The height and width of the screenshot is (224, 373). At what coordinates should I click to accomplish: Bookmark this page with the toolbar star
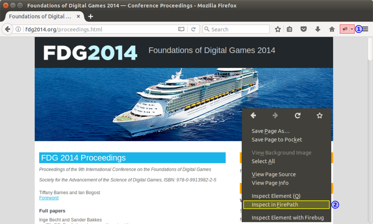tap(278, 29)
